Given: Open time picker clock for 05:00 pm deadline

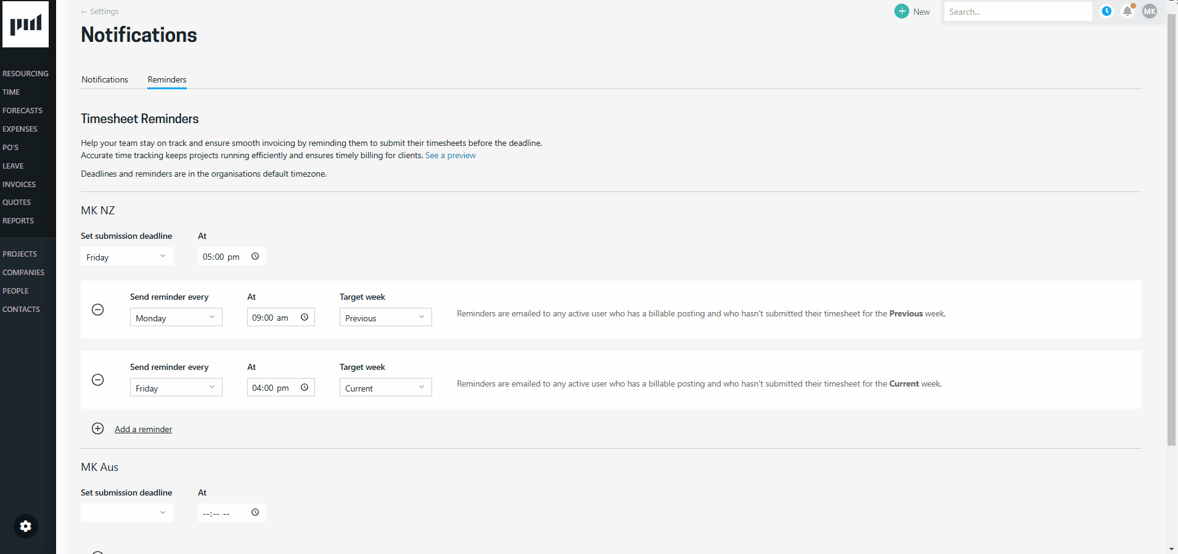Looking at the screenshot, I should coord(255,257).
